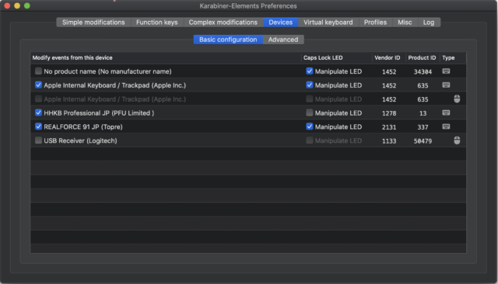Select 'No product name (No manufacturer name)' text
The height and width of the screenshot is (284, 498).
tap(107, 71)
